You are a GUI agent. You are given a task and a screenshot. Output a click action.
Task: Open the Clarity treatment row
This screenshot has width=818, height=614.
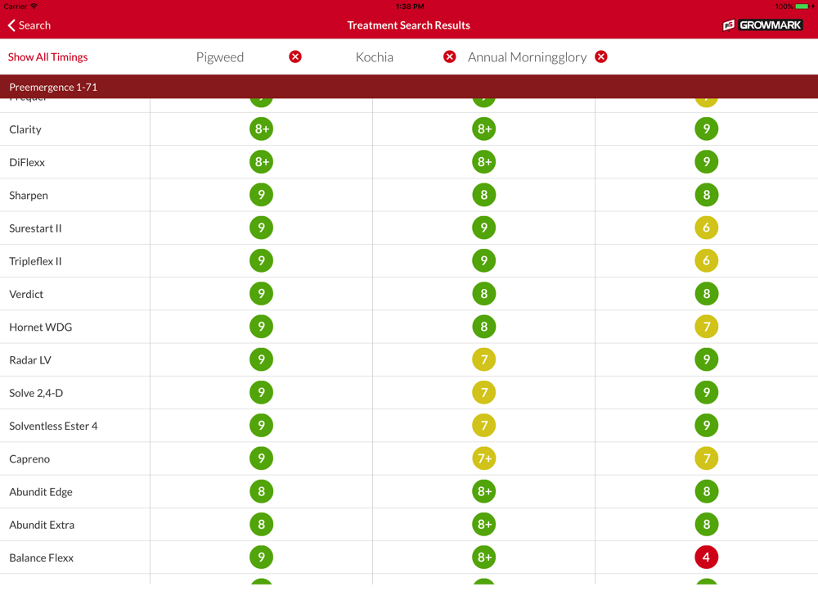point(409,129)
